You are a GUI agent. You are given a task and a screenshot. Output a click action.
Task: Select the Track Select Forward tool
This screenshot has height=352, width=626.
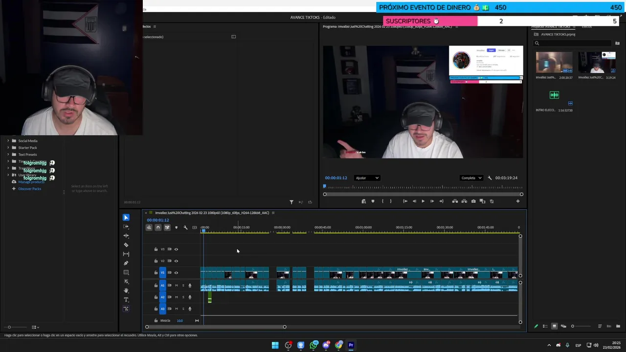126,227
